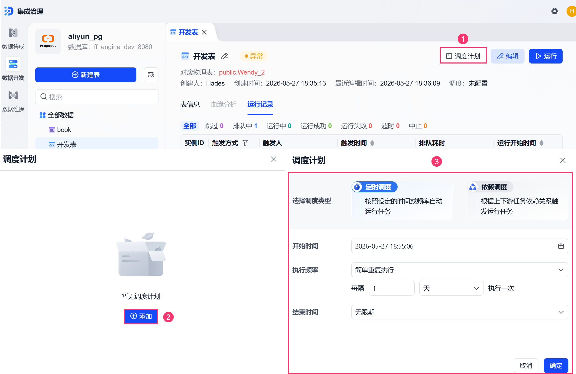Viewport: 576px width, 374px height.
Task: Switch to the 表信息 tab
Action: (x=190, y=104)
